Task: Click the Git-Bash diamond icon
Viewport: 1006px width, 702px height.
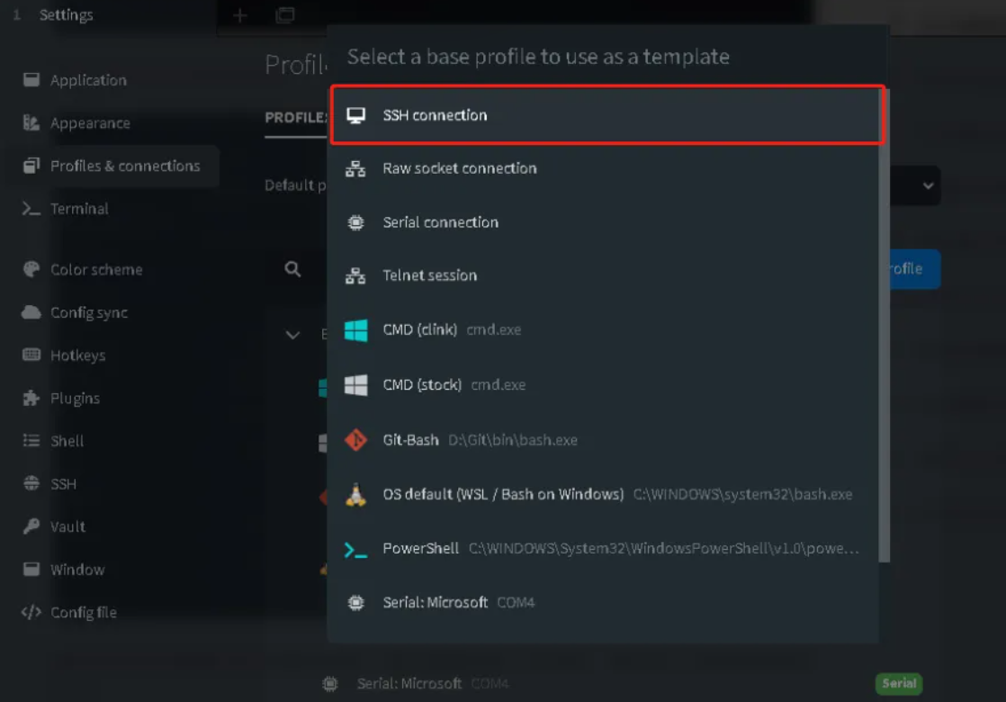Action: tap(356, 440)
